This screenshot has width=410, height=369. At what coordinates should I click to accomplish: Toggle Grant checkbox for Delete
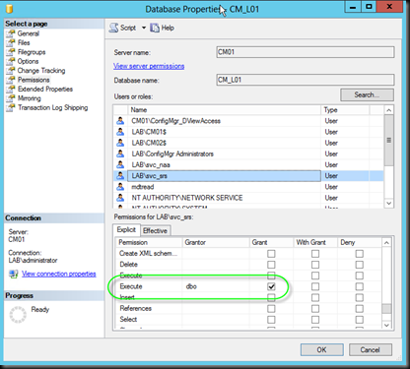pyautogui.click(x=271, y=265)
